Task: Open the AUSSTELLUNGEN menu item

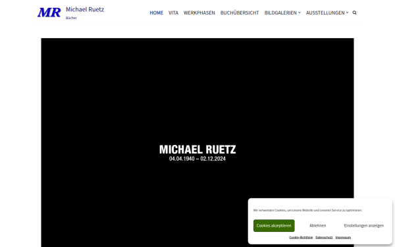Action: tap(325, 13)
